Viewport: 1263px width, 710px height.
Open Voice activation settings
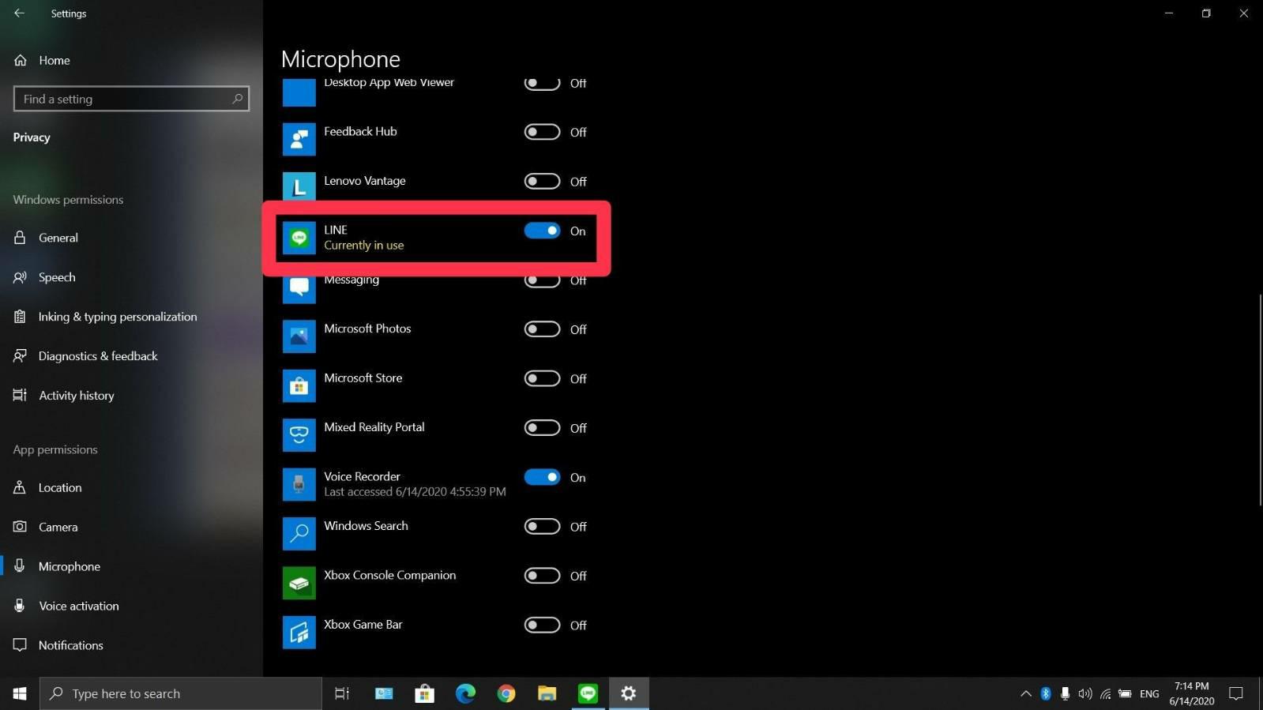pos(131,606)
